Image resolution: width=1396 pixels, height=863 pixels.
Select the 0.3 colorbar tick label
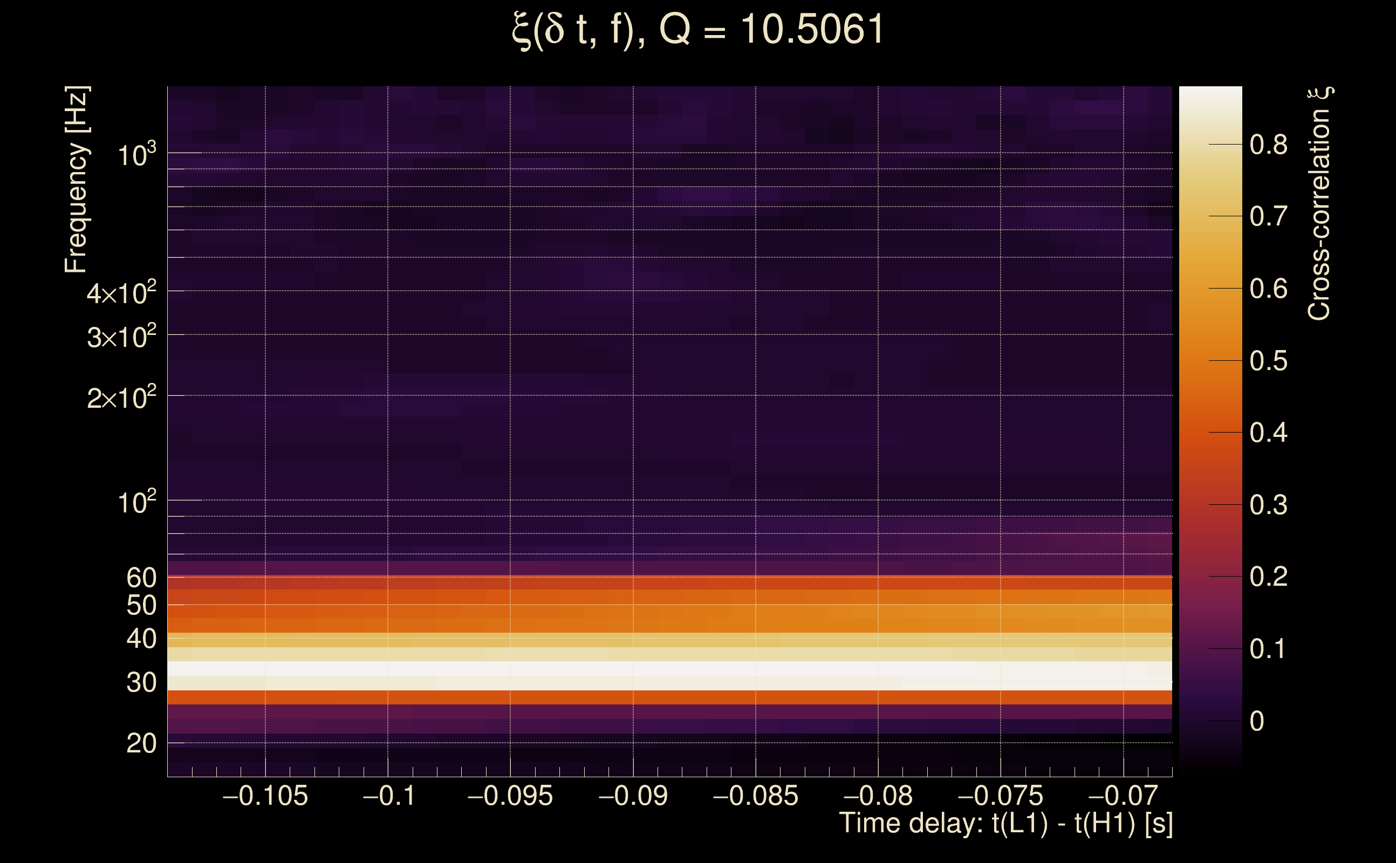(x=1268, y=505)
